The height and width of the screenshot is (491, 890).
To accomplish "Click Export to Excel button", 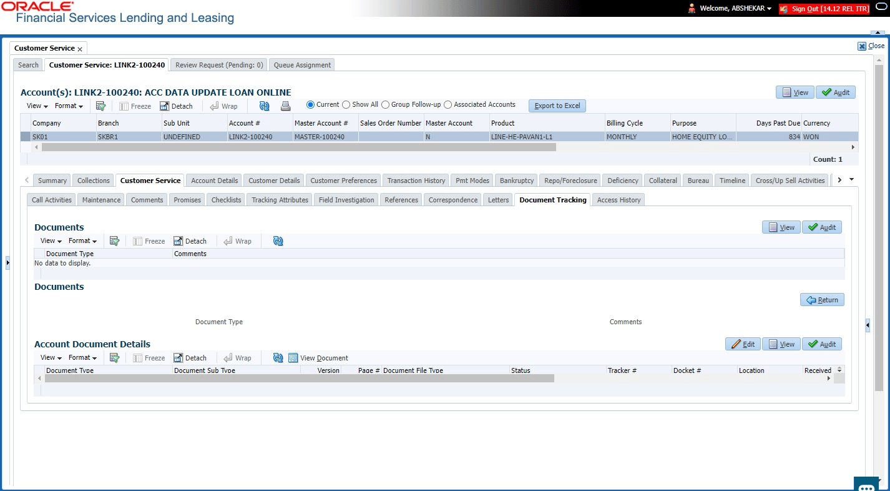I will click(x=557, y=106).
